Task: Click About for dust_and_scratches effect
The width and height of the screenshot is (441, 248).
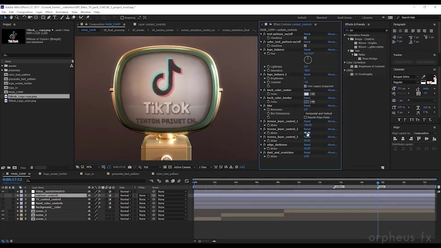Action: tap(332, 152)
